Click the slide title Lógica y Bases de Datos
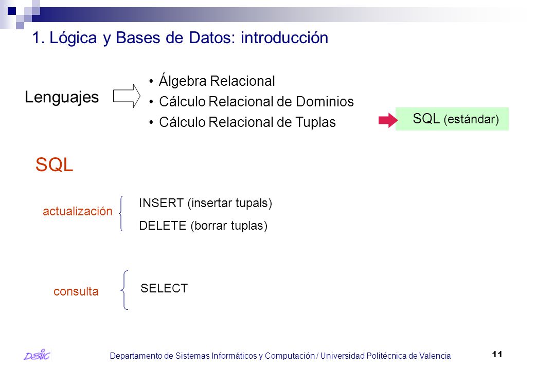The height and width of the screenshot is (370, 535). [x=180, y=38]
